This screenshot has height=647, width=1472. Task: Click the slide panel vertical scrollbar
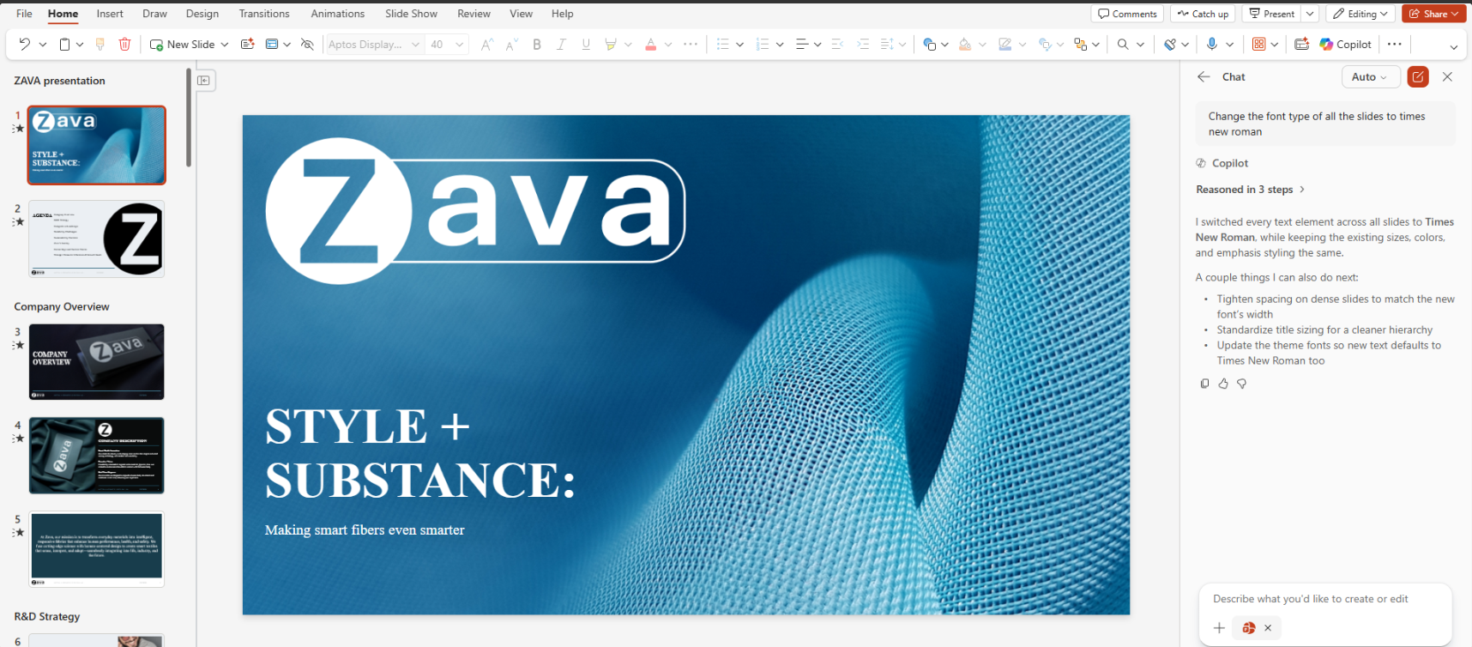[189, 118]
